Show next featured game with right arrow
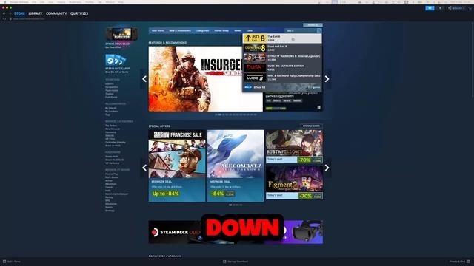 [x=327, y=79]
